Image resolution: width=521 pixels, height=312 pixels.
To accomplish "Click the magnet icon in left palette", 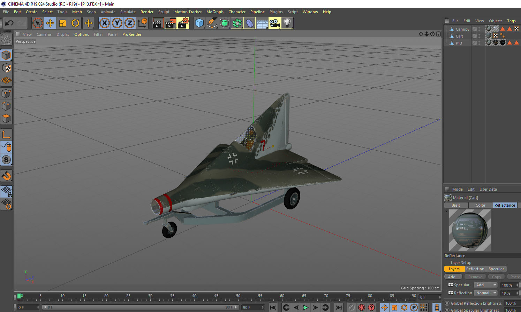I will coord(6,176).
